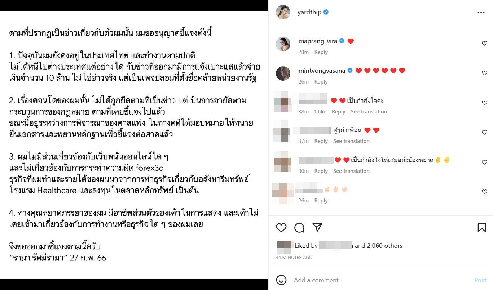This screenshot has width=493, height=290.
Task: Open list of 2,060 others who liked
Action: 385,246
